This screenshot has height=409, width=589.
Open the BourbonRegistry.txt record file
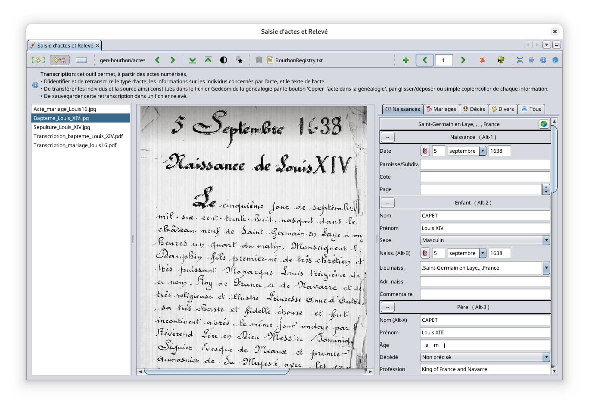pos(295,60)
